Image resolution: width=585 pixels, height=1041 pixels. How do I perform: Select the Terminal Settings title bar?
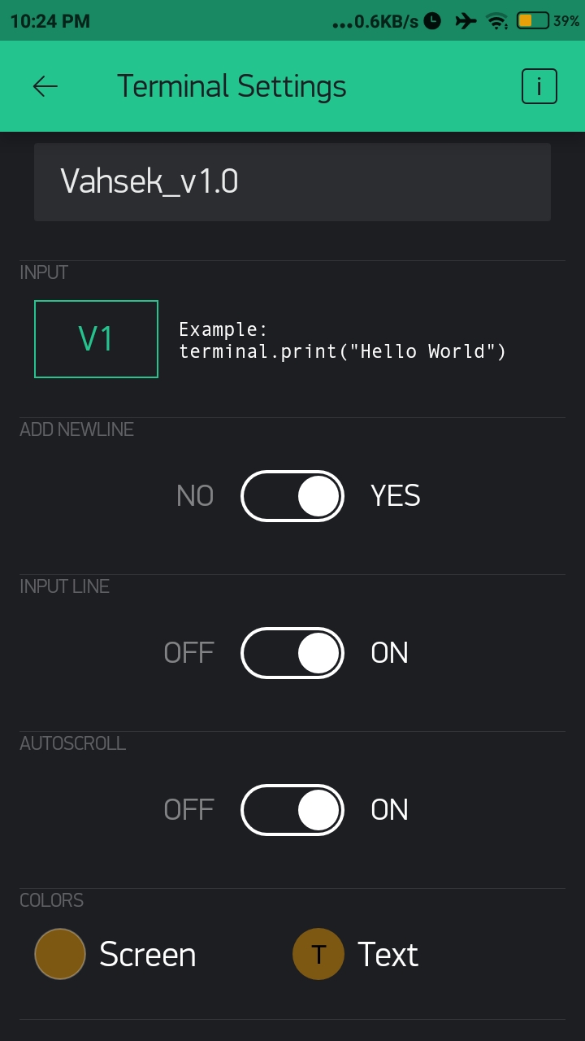[232, 86]
